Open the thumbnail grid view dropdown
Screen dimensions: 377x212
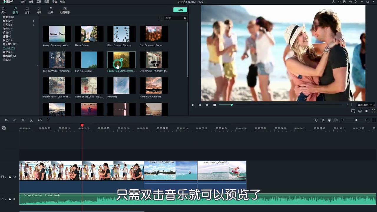[160, 18]
